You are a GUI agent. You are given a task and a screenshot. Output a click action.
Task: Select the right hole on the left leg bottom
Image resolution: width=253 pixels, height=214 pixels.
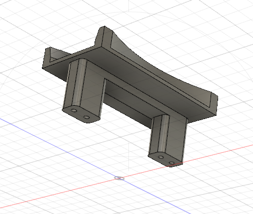pos(86,117)
